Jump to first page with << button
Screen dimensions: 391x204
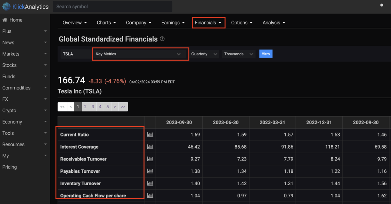(62, 107)
